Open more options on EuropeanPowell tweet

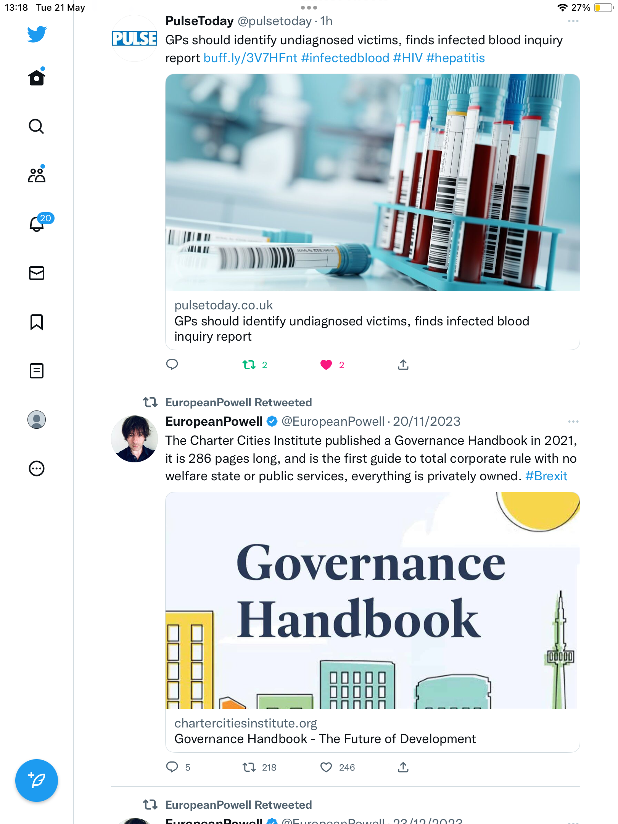coord(573,422)
